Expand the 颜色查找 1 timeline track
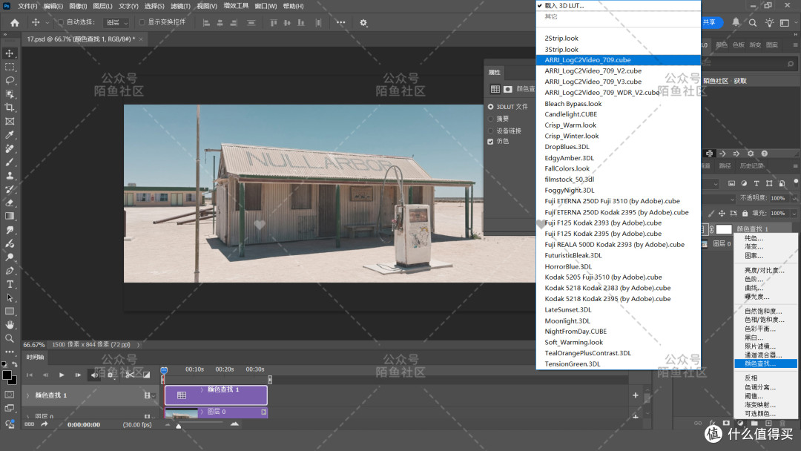This screenshot has height=451, width=801. pos(28,395)
